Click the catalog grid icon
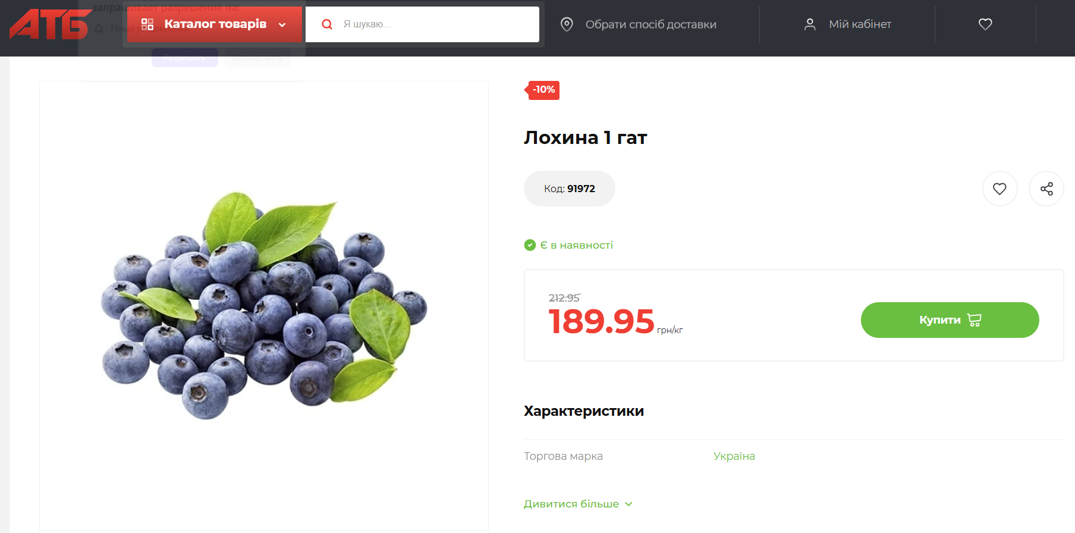The image size is (1075, 533). pyautogui.click(x=147, y=24)
